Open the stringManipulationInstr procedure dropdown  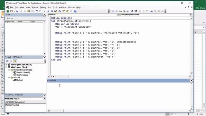click(x=191, y=15)
